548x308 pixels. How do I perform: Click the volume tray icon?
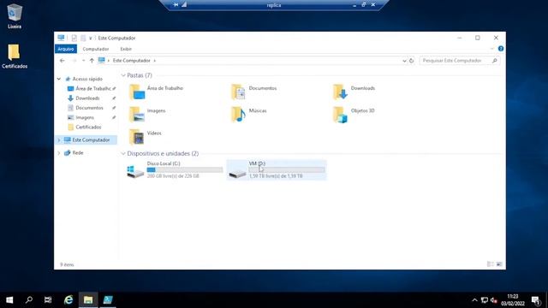493,300
